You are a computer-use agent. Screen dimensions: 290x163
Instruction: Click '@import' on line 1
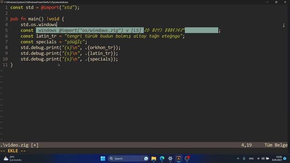pyautogui.click(x=50, y=8)
